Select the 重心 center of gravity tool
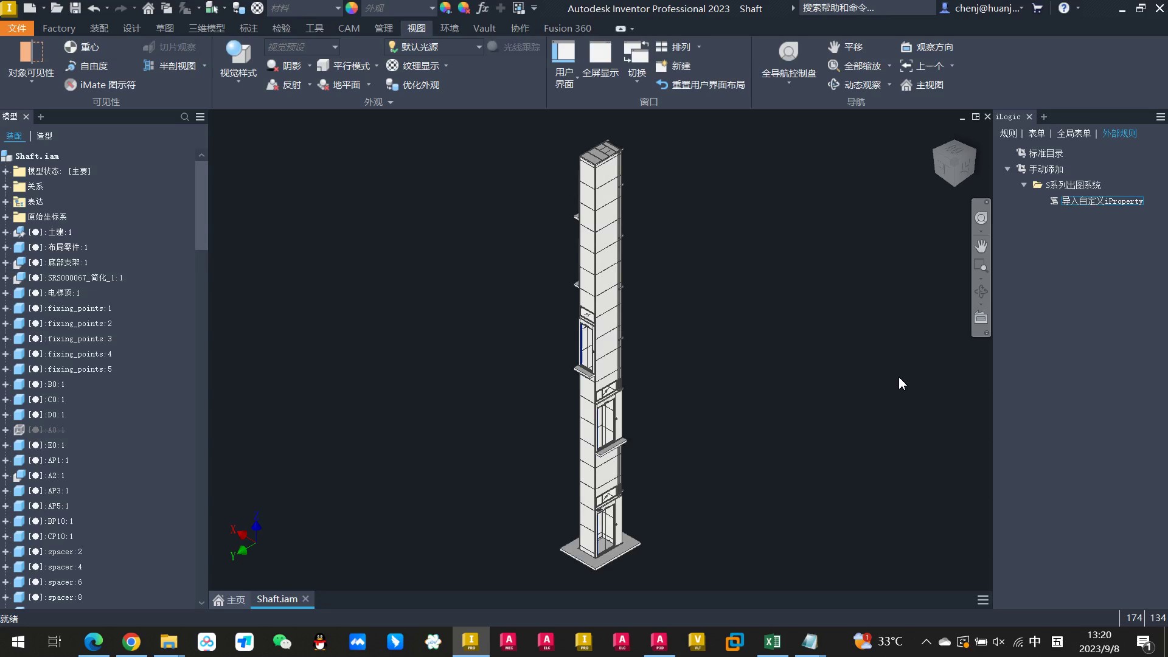The width and height of the screenshot is (1168, 657). (x=82, y=47)
